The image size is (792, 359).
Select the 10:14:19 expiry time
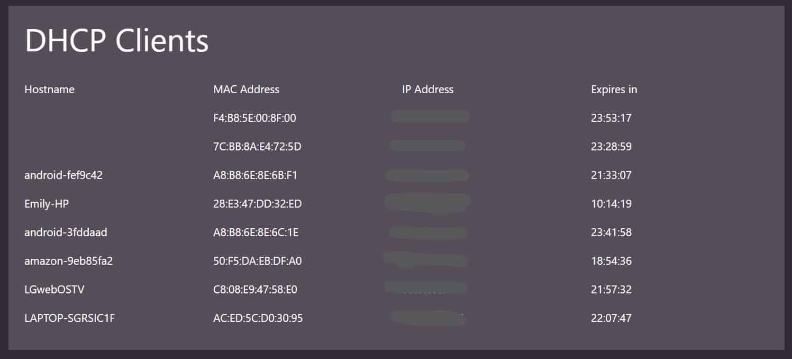[x=611, y=204]
